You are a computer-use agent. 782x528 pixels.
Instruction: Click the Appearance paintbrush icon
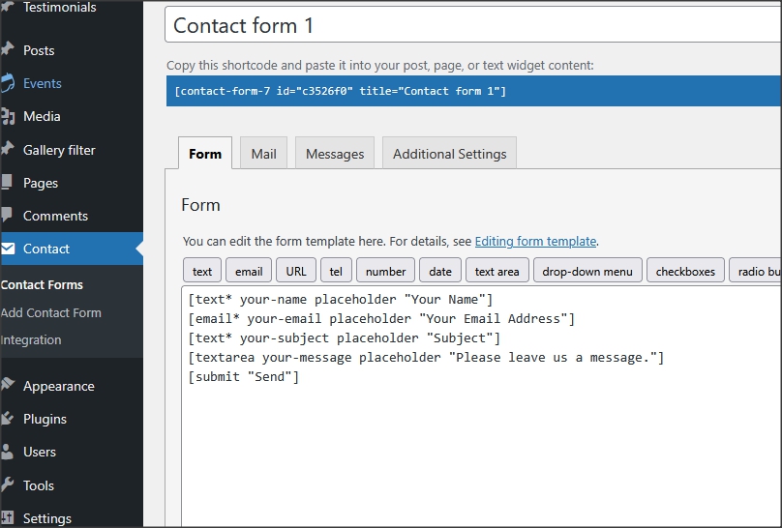[8, 386]
